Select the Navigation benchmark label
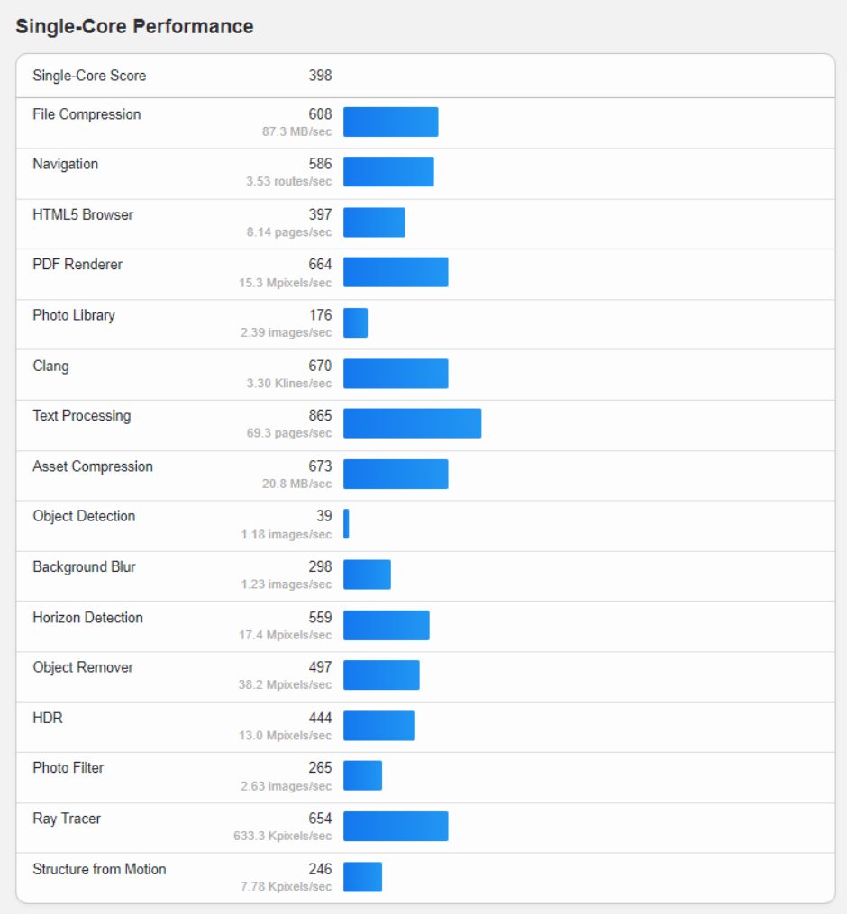Screen dimensions: 847x914 point(66,165)
